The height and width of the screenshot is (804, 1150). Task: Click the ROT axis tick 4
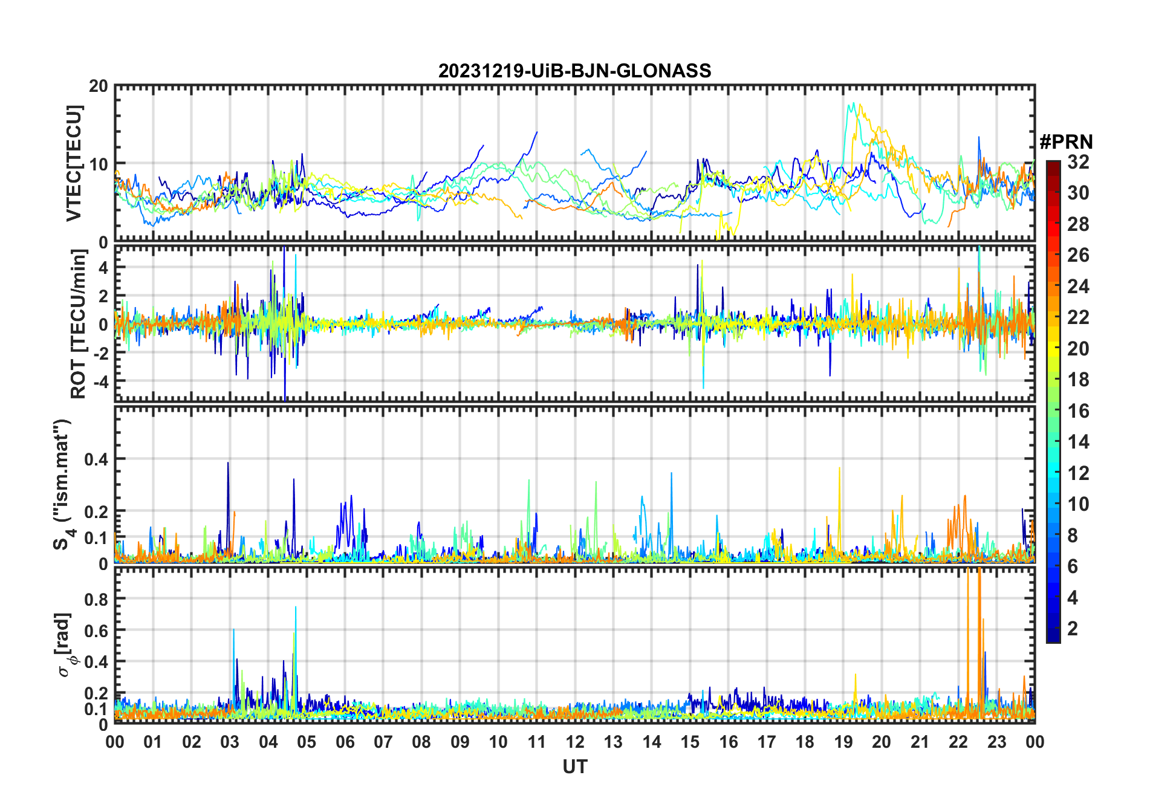point(103,267)
